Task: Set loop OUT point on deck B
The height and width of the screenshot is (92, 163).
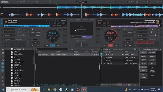Action: (130, 45)
